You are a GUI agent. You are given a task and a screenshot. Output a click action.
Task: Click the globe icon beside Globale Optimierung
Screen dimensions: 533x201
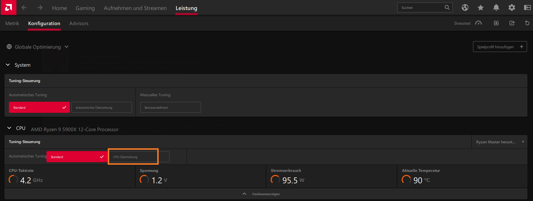9,47
